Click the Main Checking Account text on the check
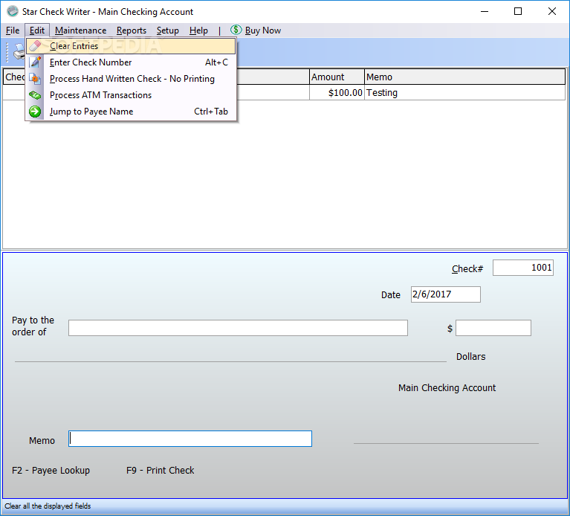This screenshot has height=516, width=570. tap(447, 387)
